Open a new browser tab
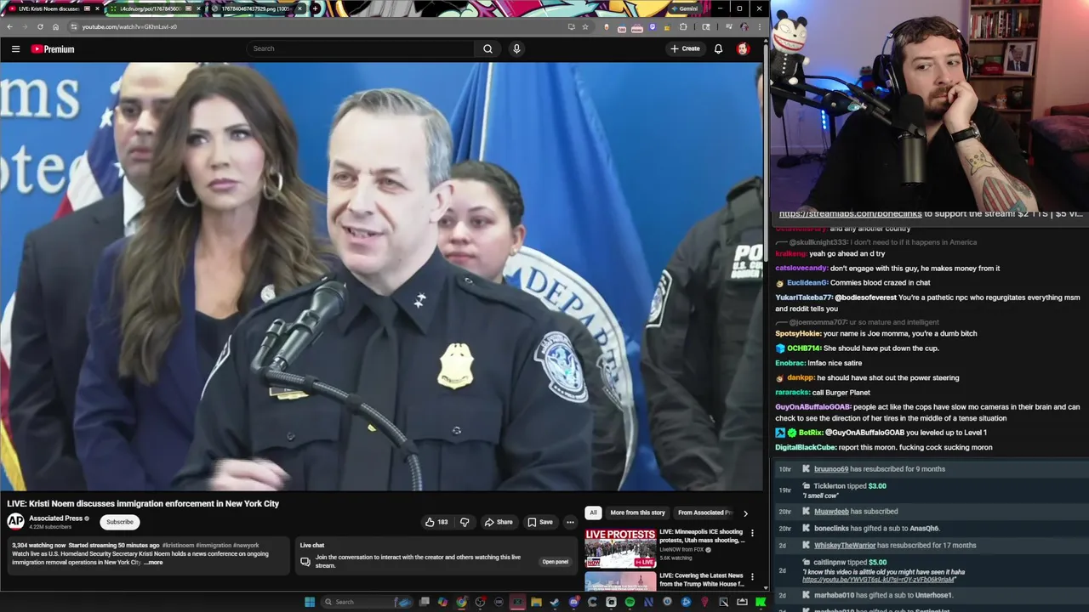This screenshot has width=1089, height=612. click(315, 8)
